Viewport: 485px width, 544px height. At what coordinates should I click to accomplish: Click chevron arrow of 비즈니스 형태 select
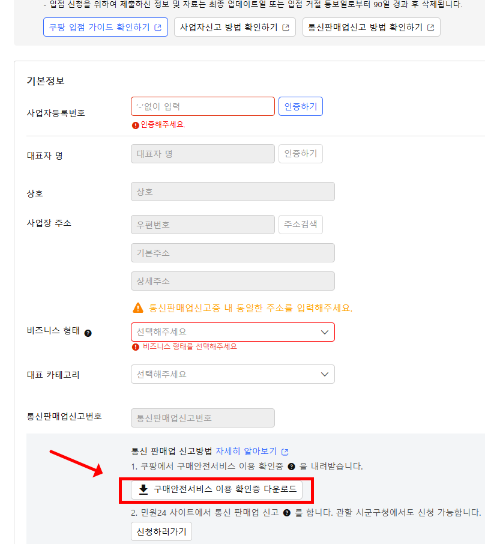click(325, 332)
